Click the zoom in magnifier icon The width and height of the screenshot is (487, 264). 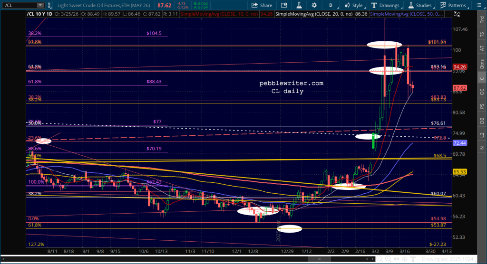pos(388,259)
